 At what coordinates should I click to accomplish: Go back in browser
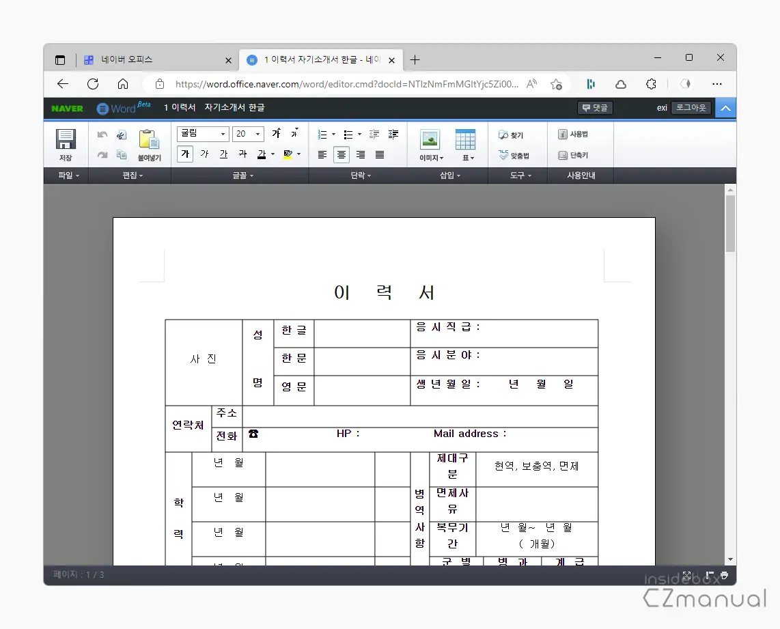pos(63,84)
